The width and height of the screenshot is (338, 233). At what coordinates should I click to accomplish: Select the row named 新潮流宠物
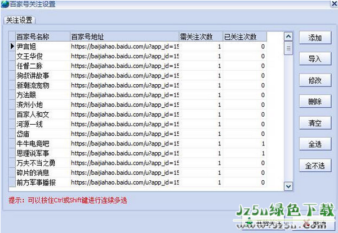[138, 85]
